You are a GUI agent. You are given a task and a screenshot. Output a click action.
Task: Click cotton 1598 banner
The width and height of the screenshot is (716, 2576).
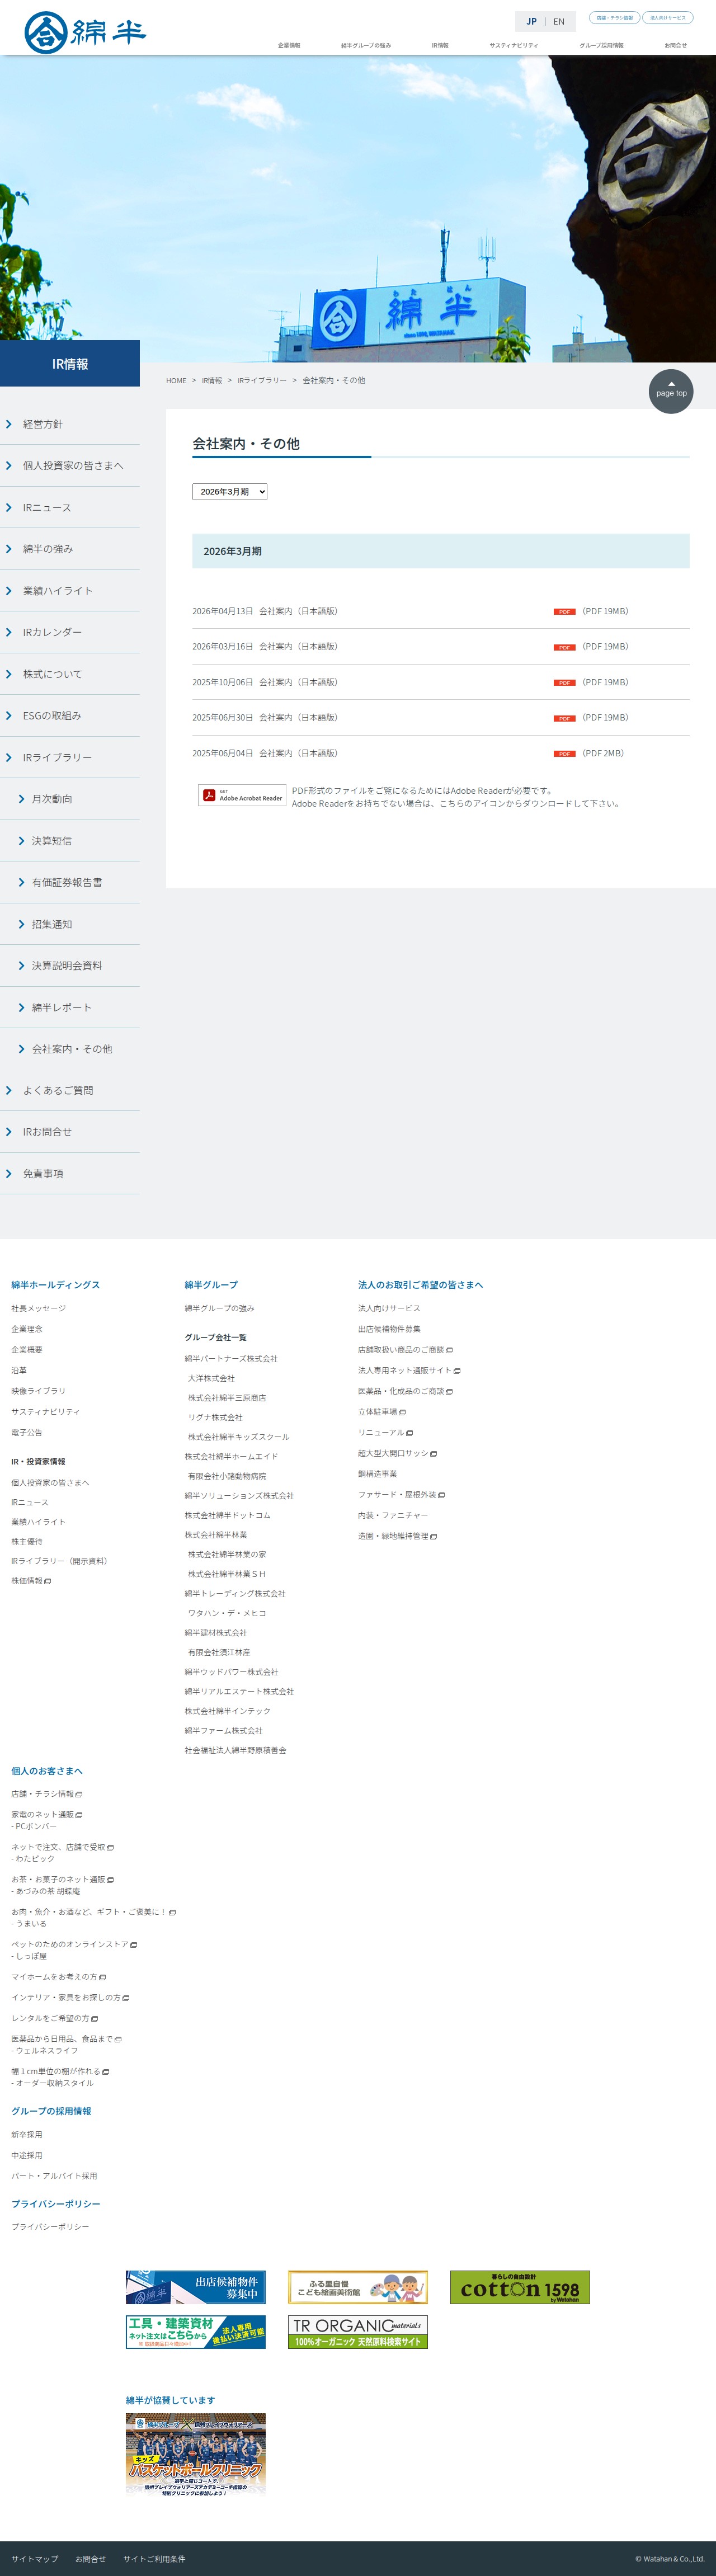pos(520,2287)
